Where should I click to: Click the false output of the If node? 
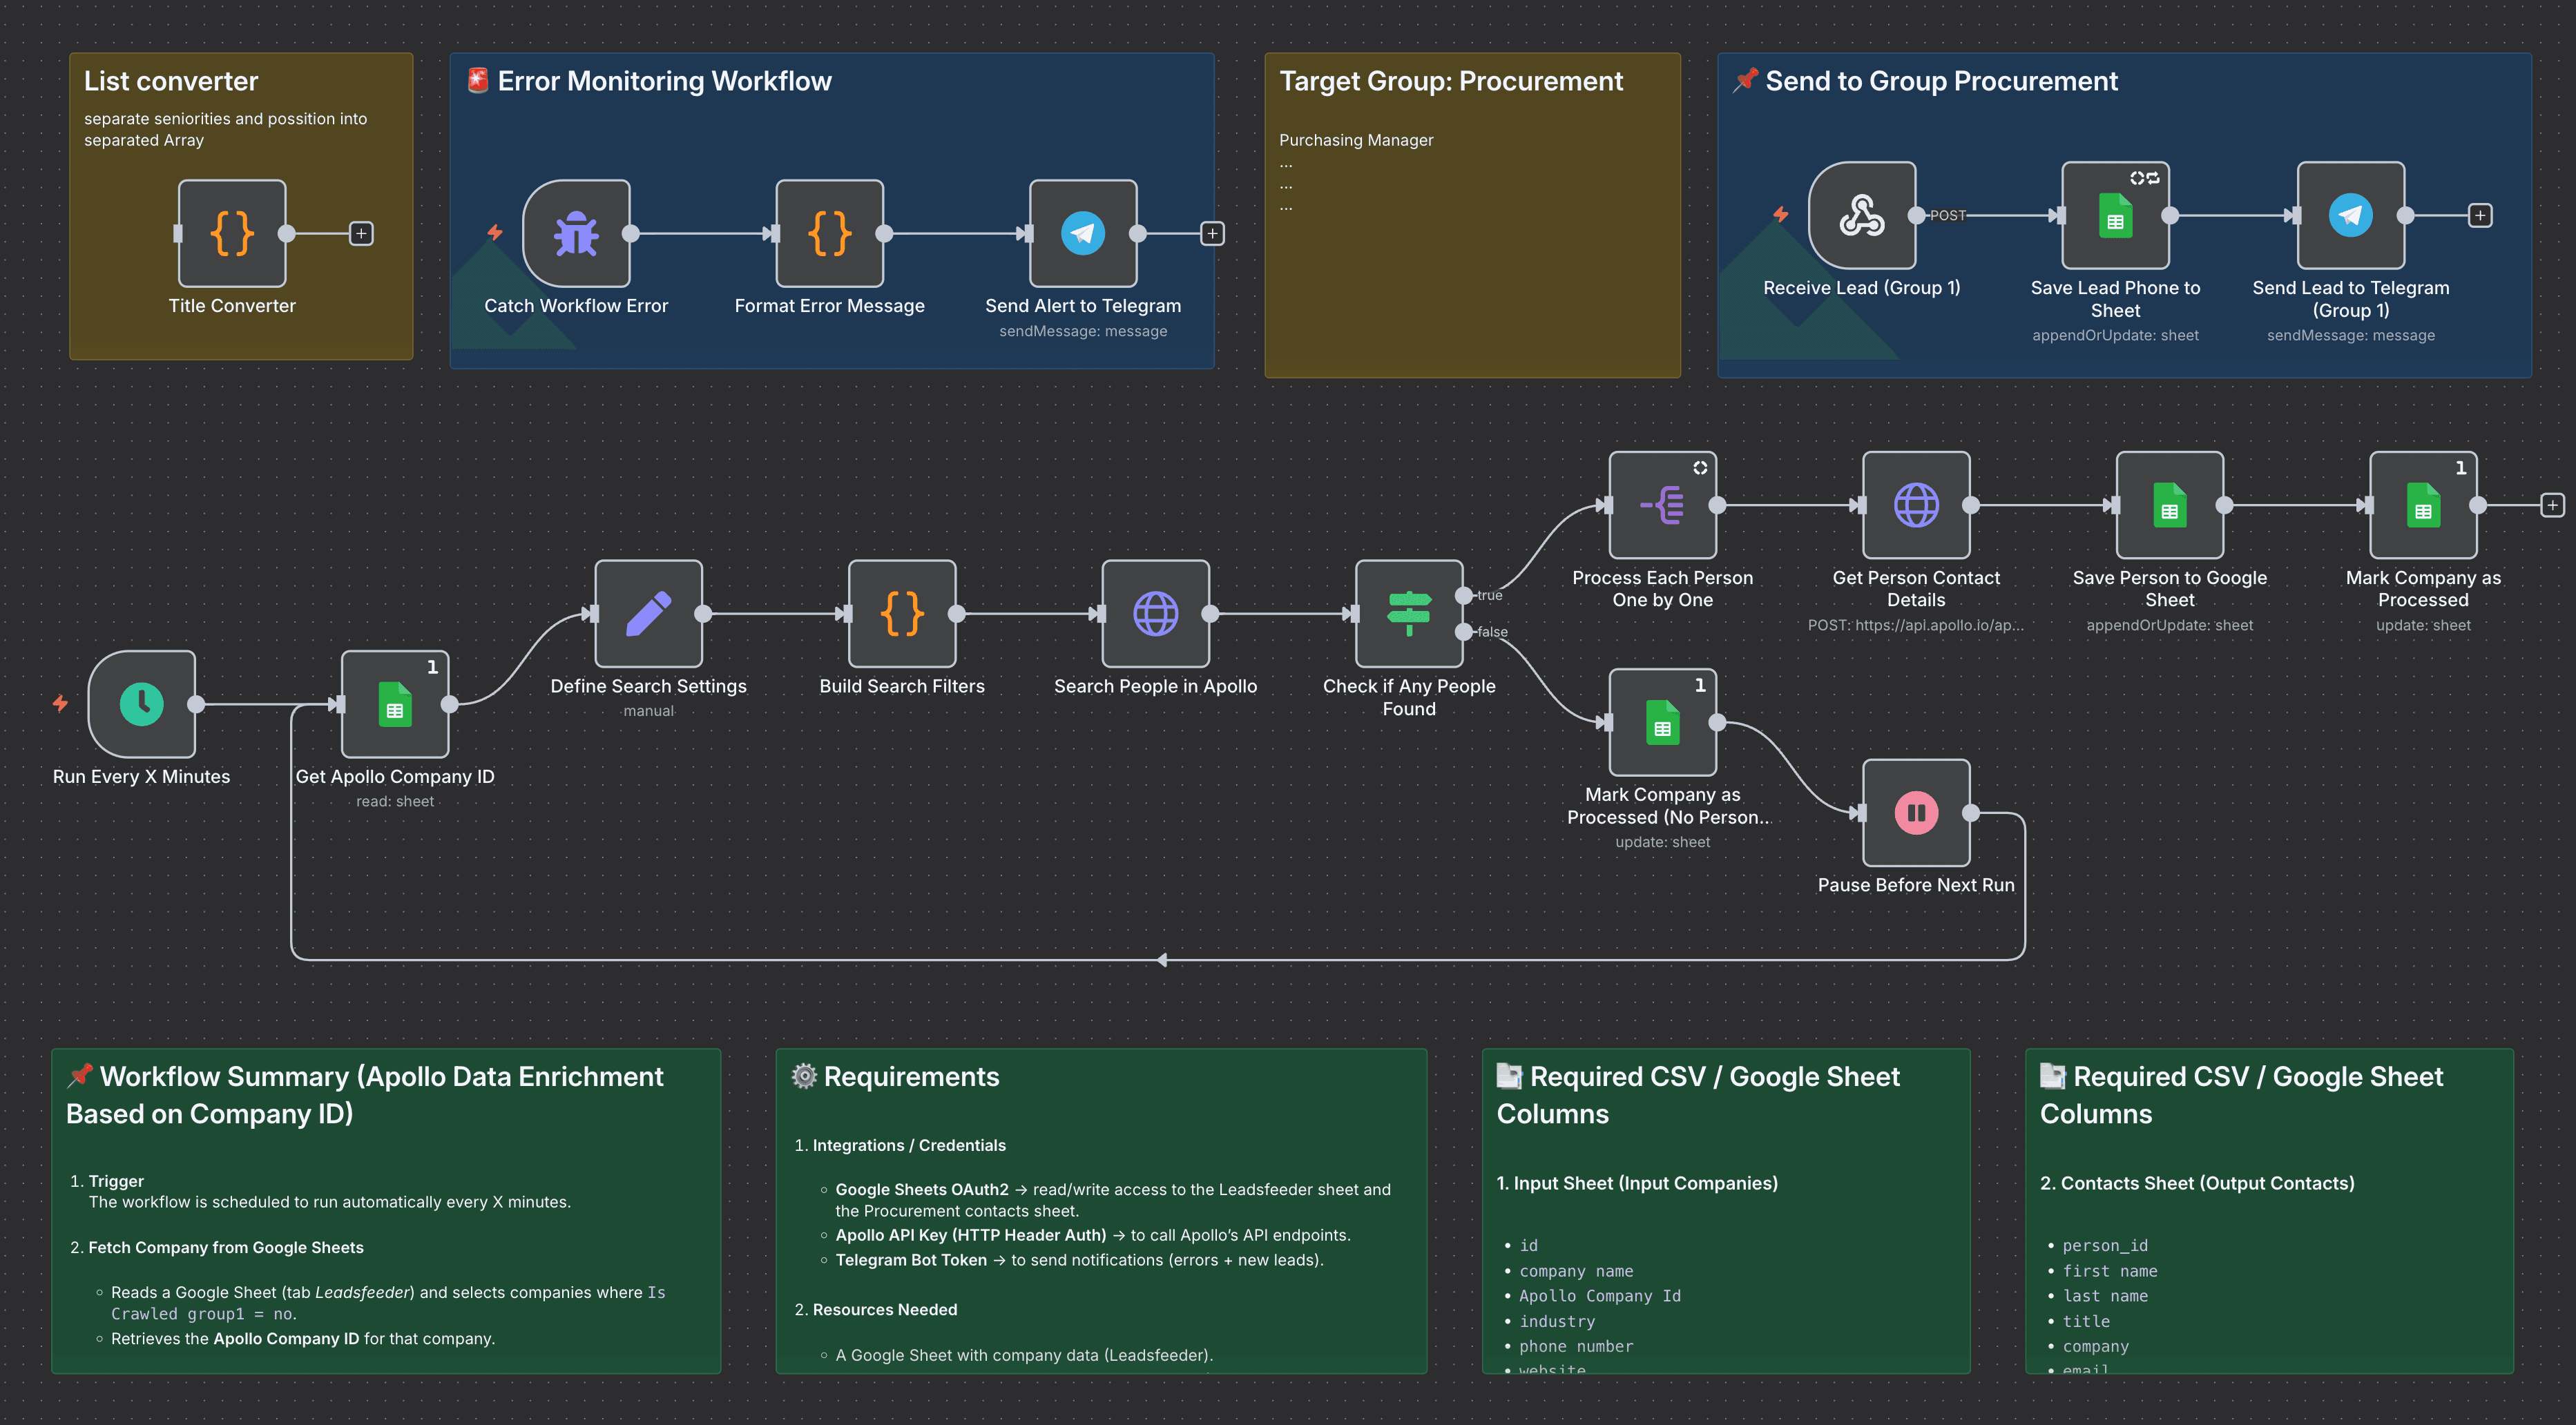click(x=1464, y=631)
